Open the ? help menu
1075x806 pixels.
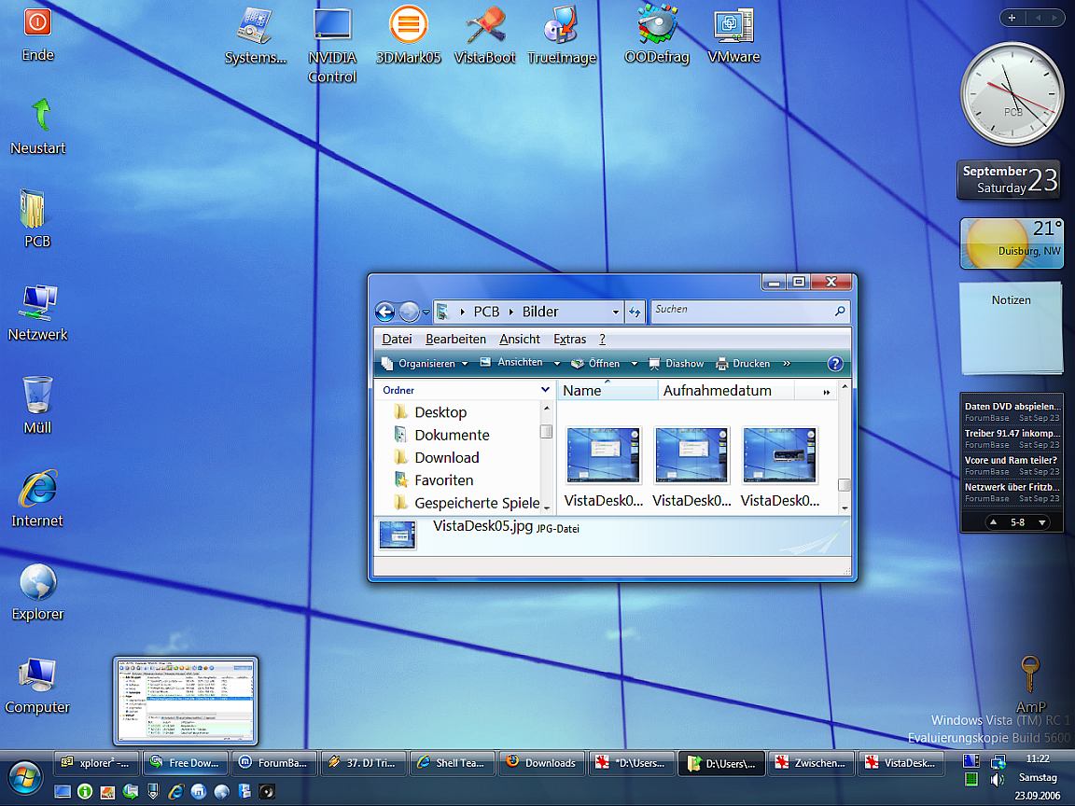[x=602, y=339]
